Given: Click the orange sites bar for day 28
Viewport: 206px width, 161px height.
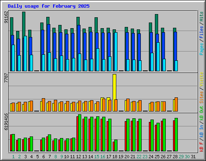Looking at the screenshot, I should [x=176, y=105].
